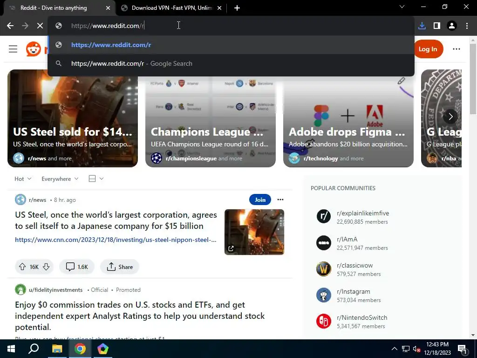Click the muted volume tray icon
This screenshot has width=477, height=358.
416,349
